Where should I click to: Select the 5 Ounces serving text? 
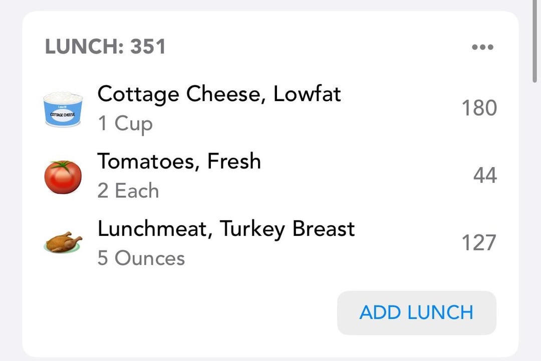click(141, 258)
